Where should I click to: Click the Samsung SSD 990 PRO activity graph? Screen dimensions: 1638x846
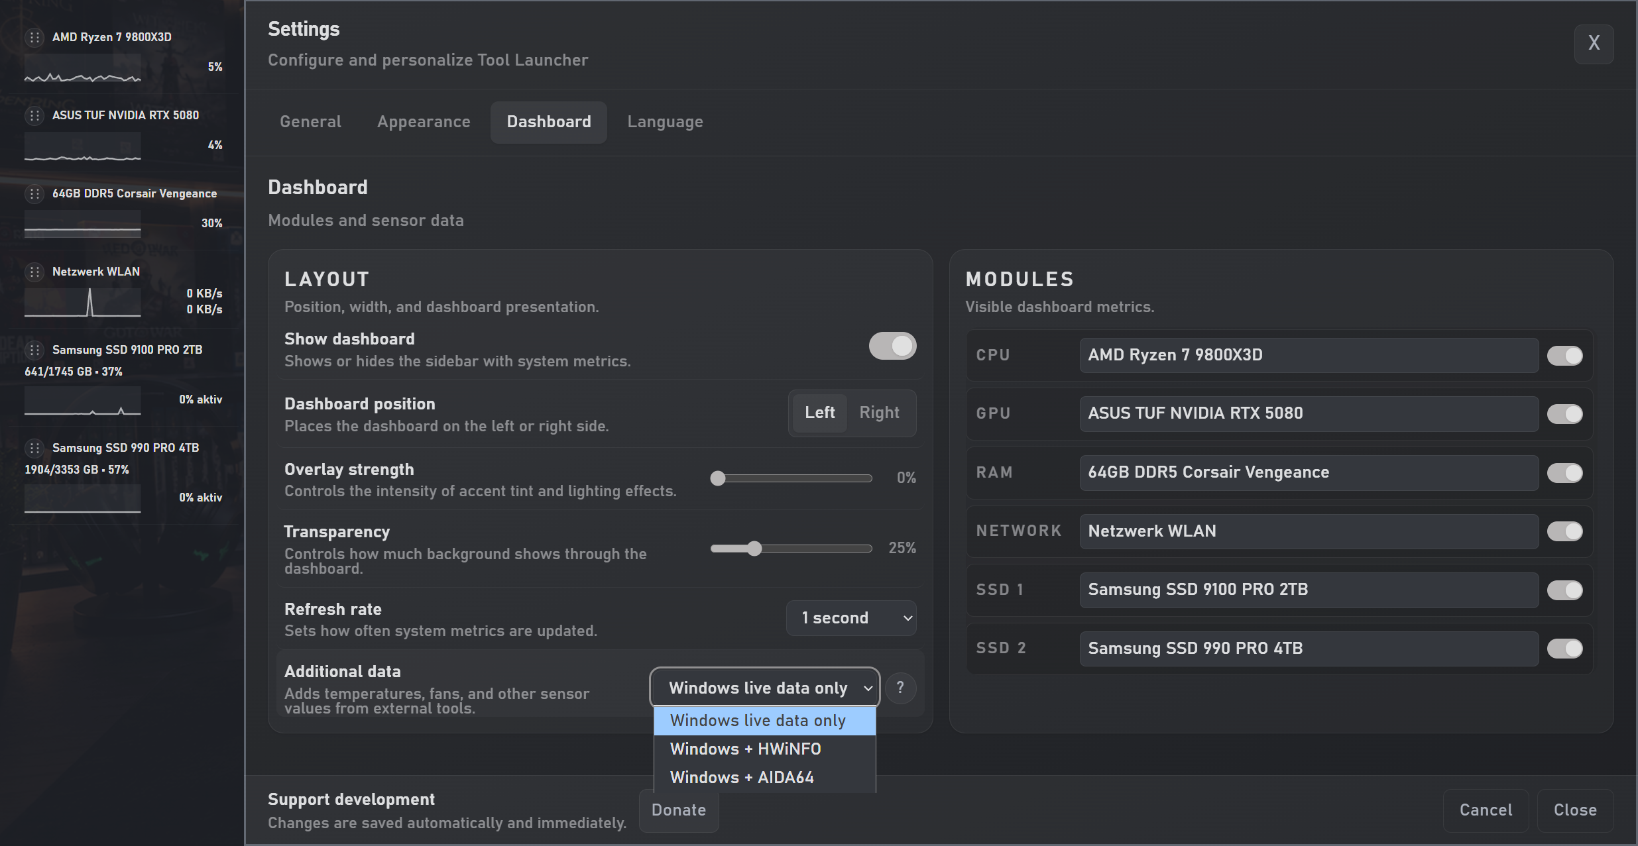click(83, 499)
